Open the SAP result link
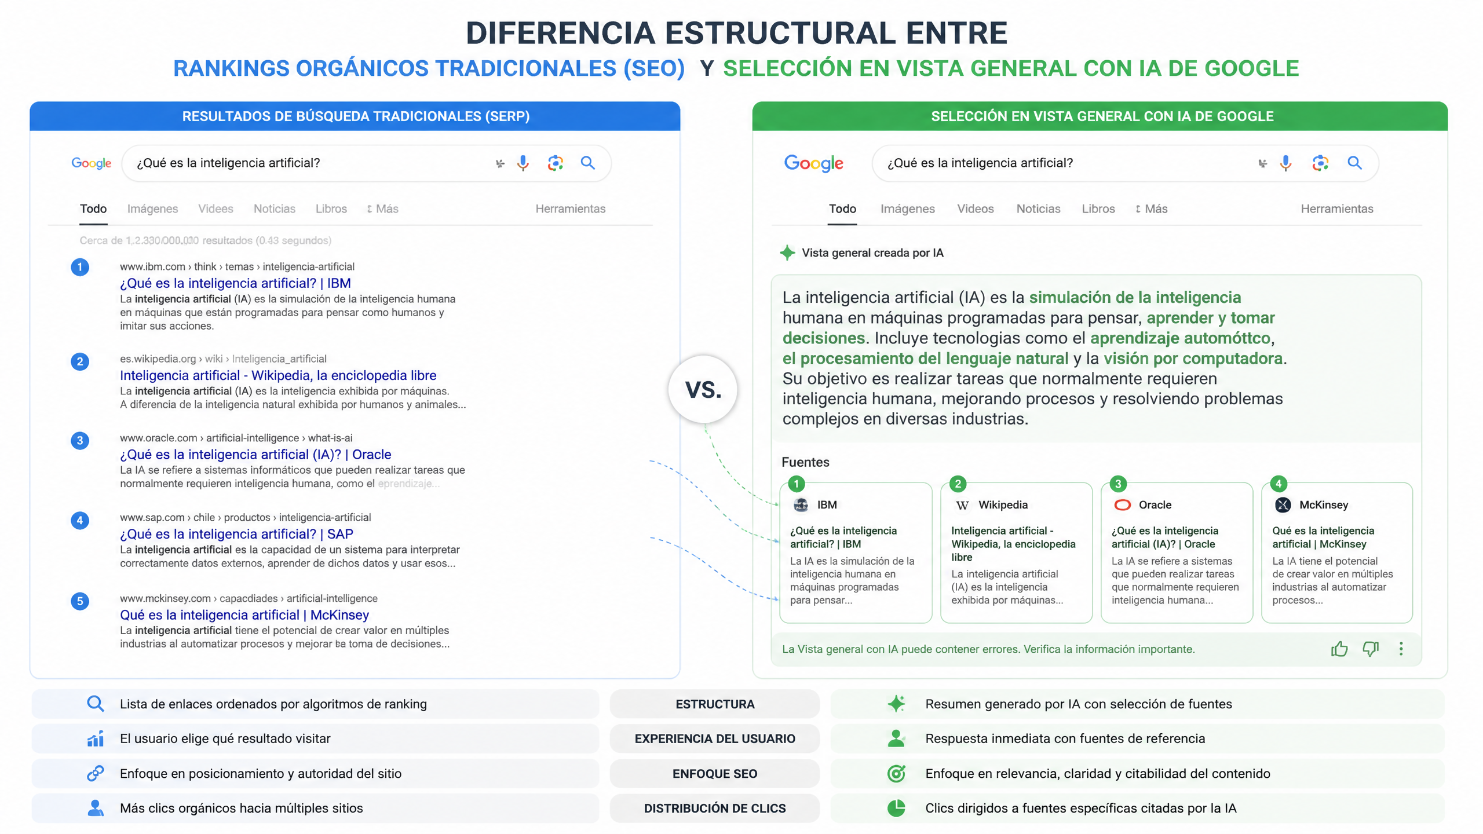The height and width of the screenshot is (834, 1483). (x=236, y=534)
